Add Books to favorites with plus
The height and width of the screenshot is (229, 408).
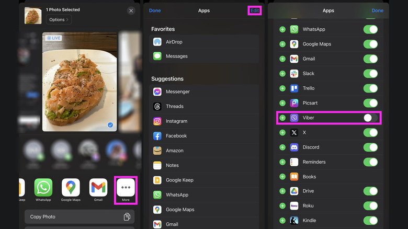coord(282,177)
